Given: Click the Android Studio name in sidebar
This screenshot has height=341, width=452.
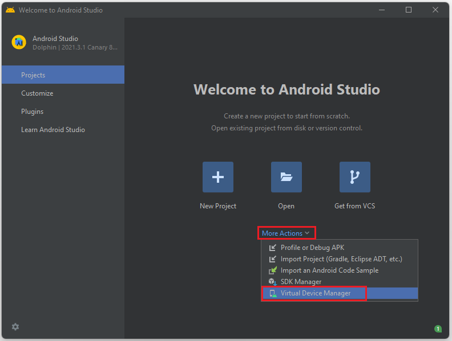Looking at the screenshot, I should coord(55,39).
